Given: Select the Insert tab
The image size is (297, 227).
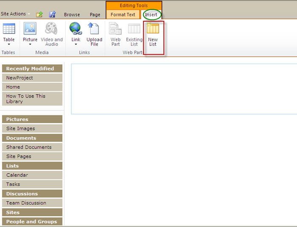Looking at the screenshot, I should tap(151, 14).
